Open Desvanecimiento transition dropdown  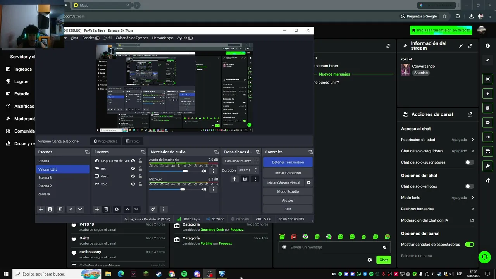click(240, 161)
